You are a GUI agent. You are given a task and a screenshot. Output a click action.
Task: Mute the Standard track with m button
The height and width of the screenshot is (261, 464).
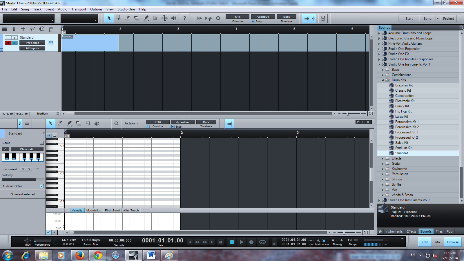coord(8,37)
